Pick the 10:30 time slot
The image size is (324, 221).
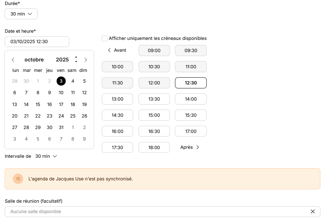[x=154, y=67]
